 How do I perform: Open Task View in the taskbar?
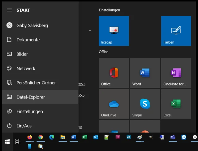(x=18, y=141)
